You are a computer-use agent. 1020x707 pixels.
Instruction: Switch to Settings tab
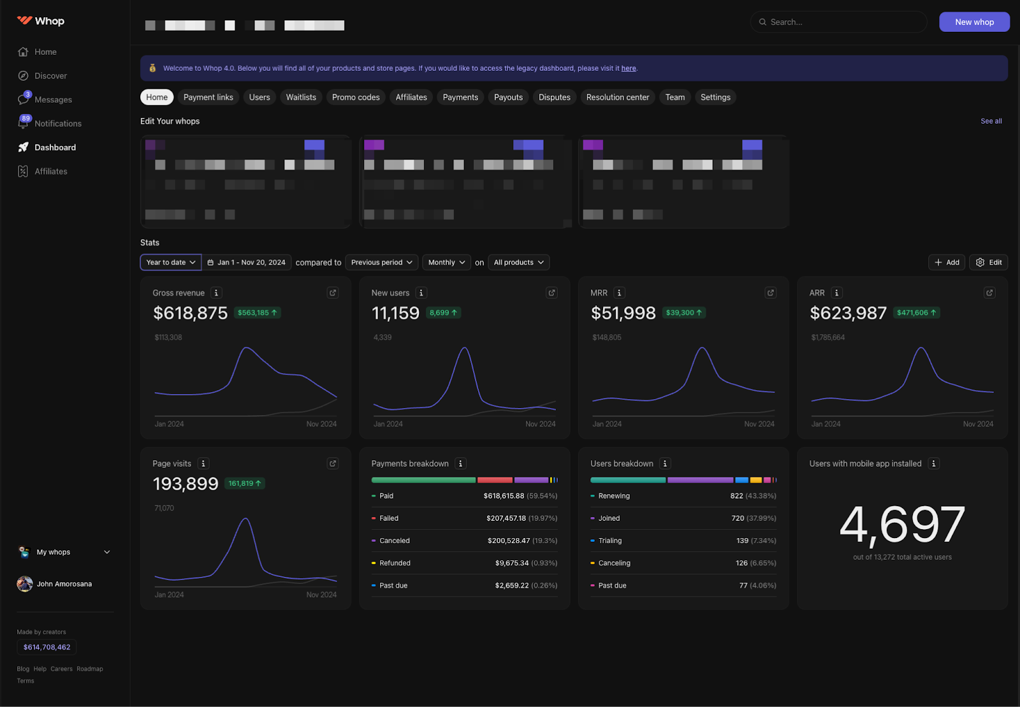point(715,97)
